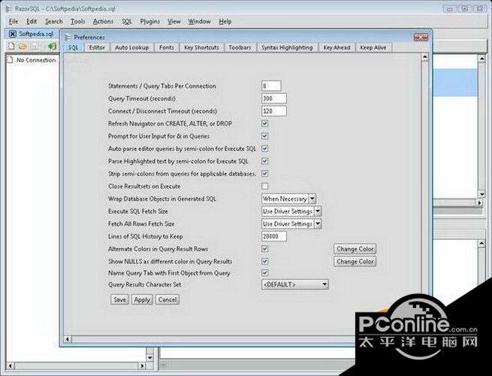Toggle Refresh Navigator on CREATE, ALTER, or DROP

pos(265,123)
